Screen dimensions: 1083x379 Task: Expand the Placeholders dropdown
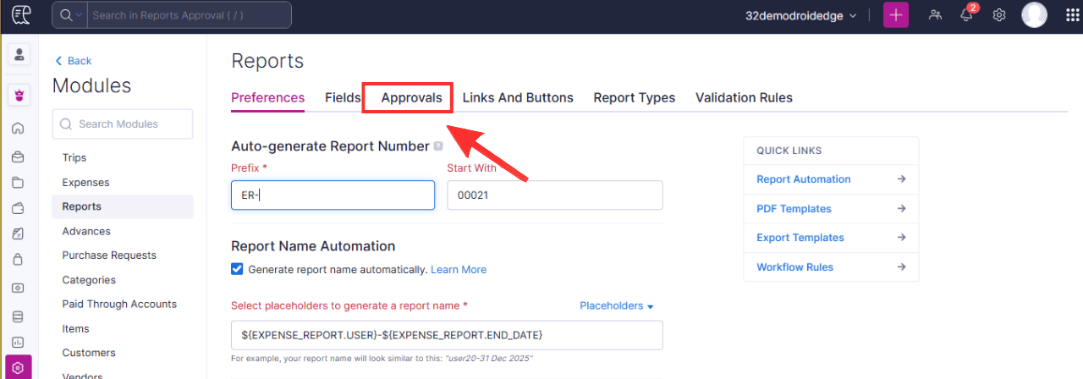point(617,306)
